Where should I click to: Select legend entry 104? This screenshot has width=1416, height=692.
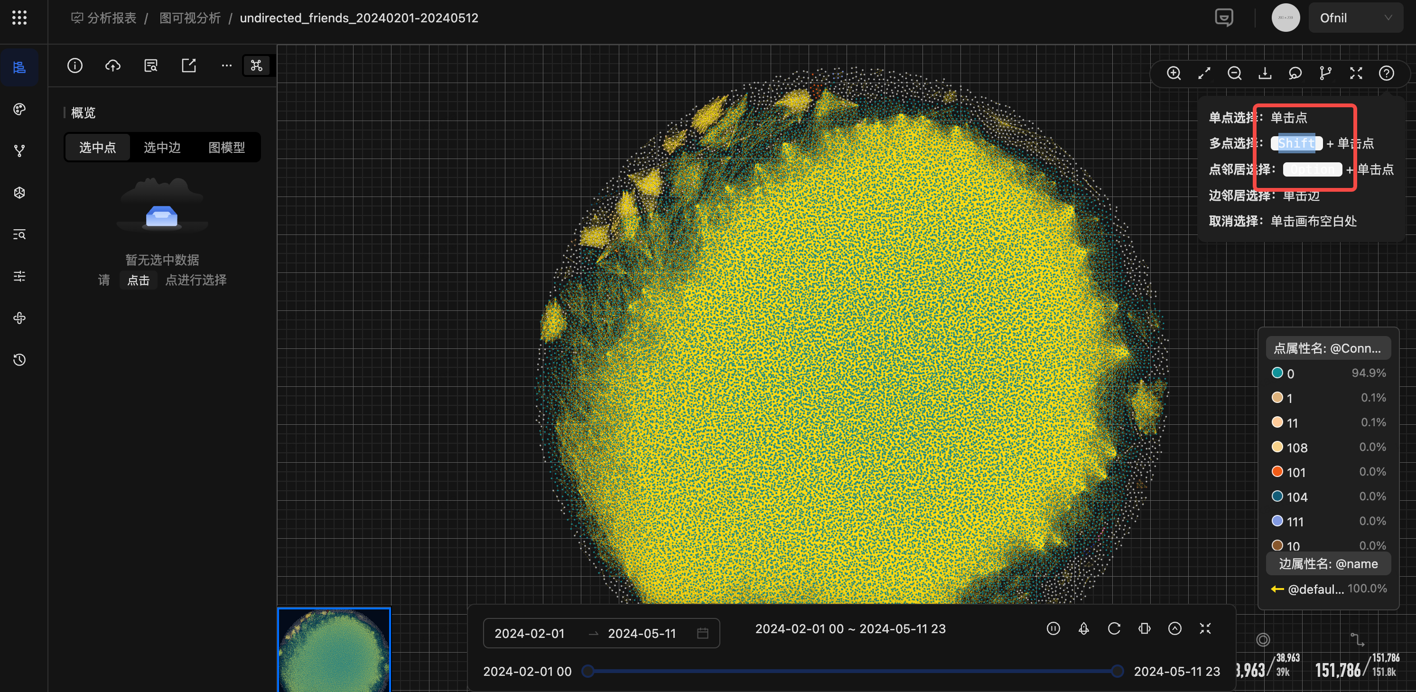(1328, 497)
